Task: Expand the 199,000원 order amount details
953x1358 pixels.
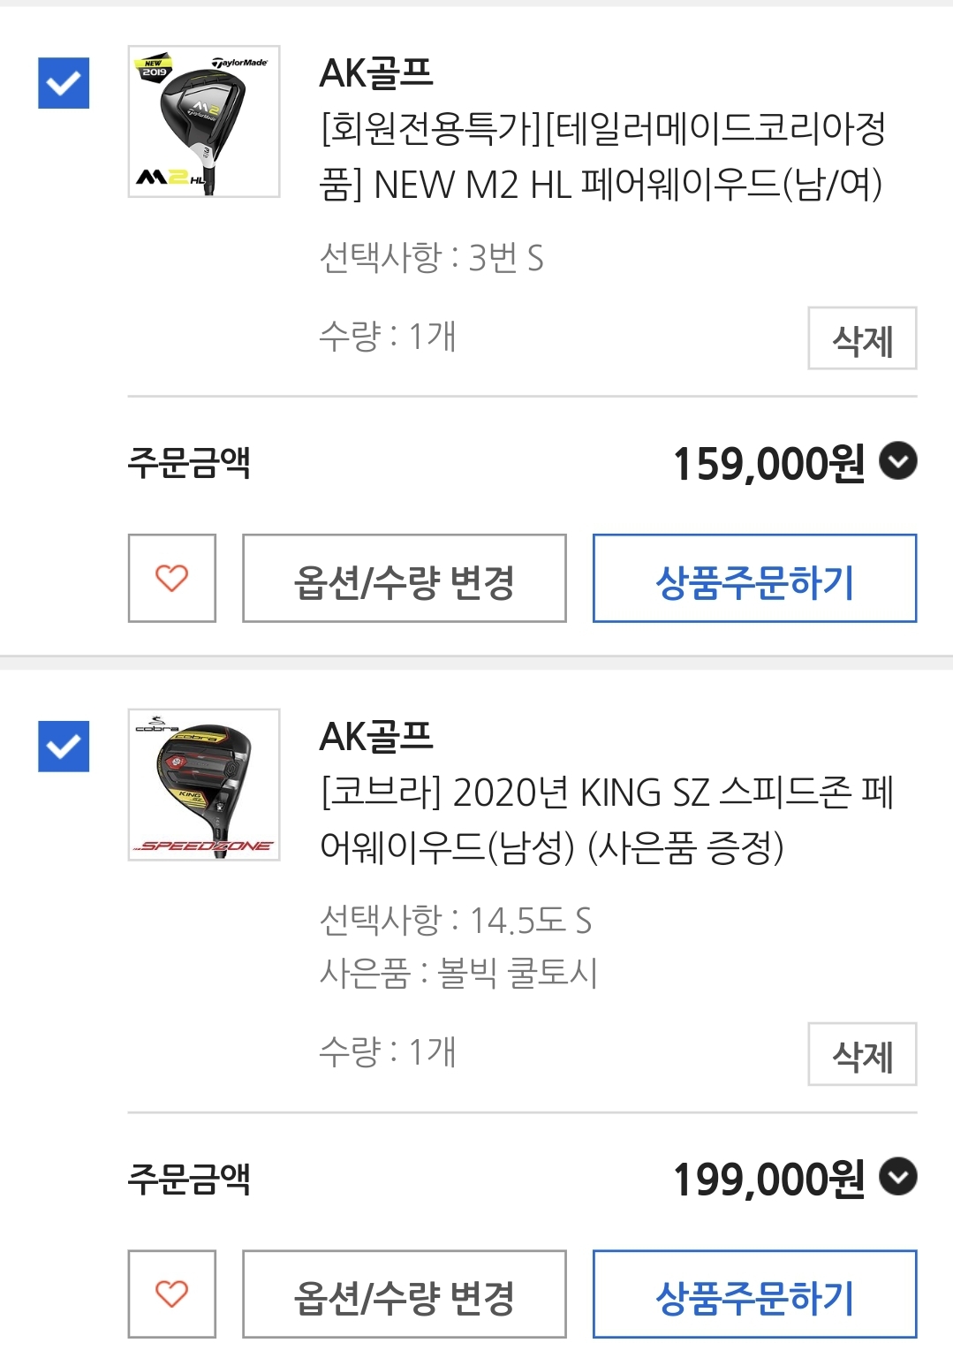Action: [x=898, y=1177]
